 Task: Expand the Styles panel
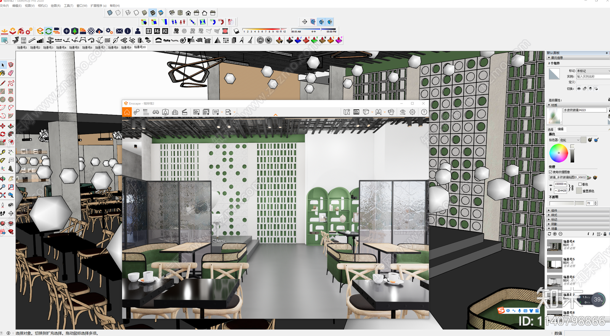coord(577,215)
